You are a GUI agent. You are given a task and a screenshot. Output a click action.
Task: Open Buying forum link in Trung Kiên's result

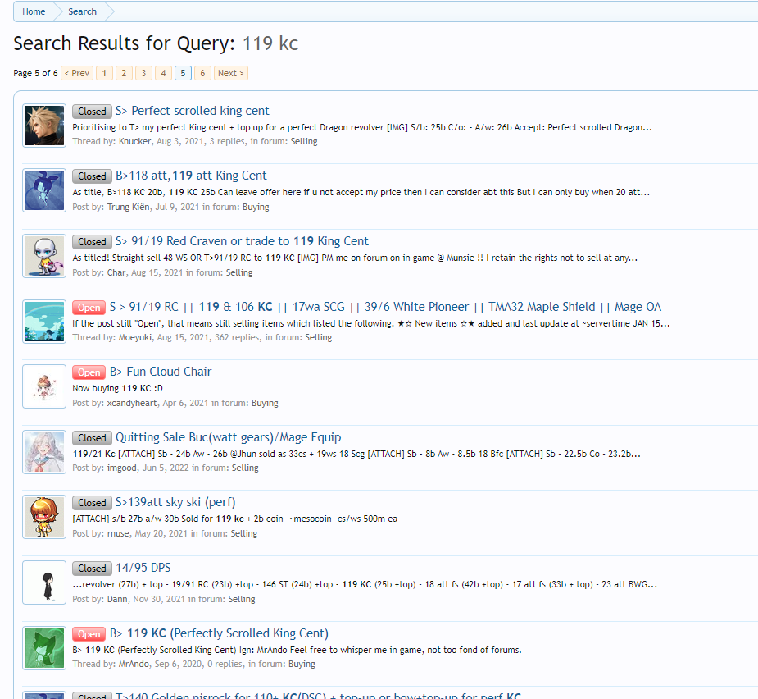pos(256,207)
